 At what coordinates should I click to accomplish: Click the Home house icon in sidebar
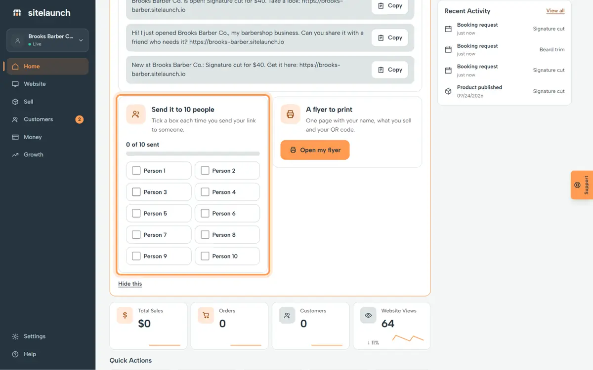coord(15,67)
